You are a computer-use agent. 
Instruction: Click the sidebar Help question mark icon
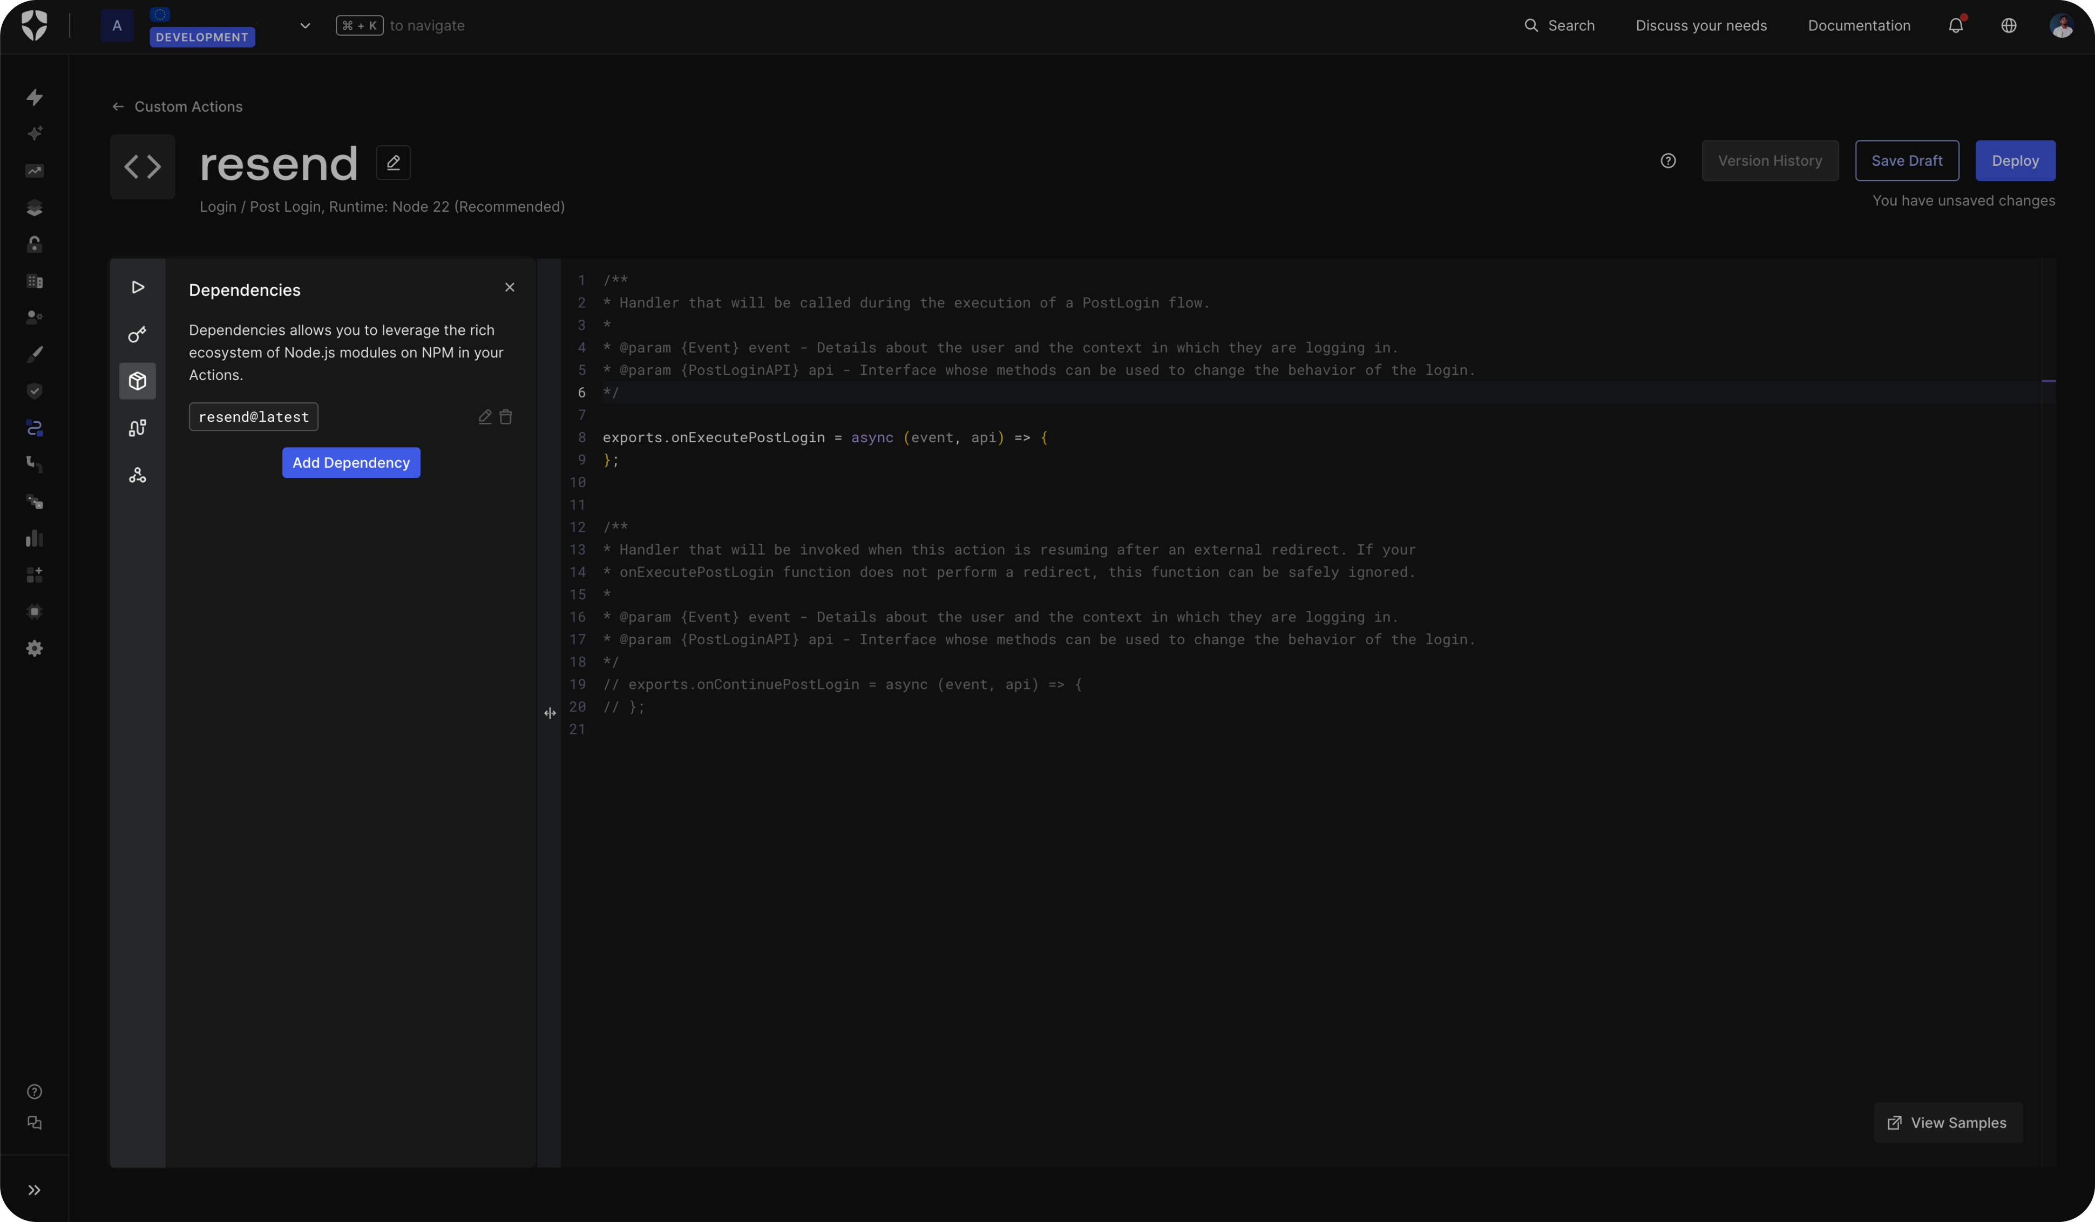34,1091
